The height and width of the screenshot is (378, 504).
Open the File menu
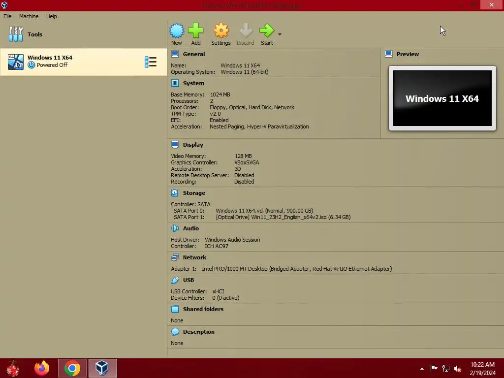tap(7, 16)
